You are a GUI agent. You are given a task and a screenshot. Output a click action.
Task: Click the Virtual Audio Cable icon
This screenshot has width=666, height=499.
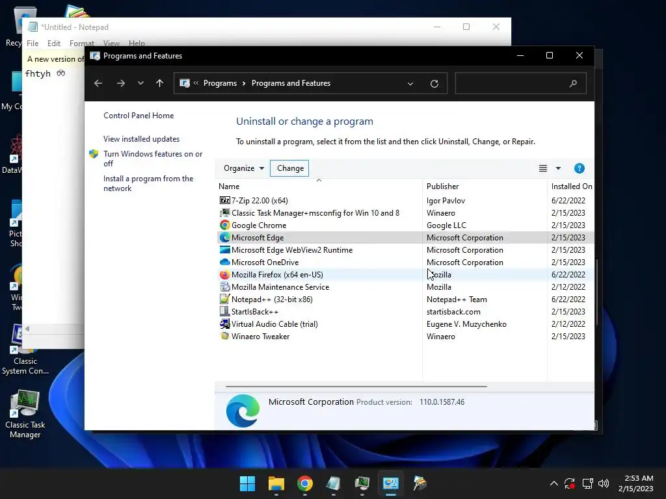pyautogui.click(x=224, y=324)
